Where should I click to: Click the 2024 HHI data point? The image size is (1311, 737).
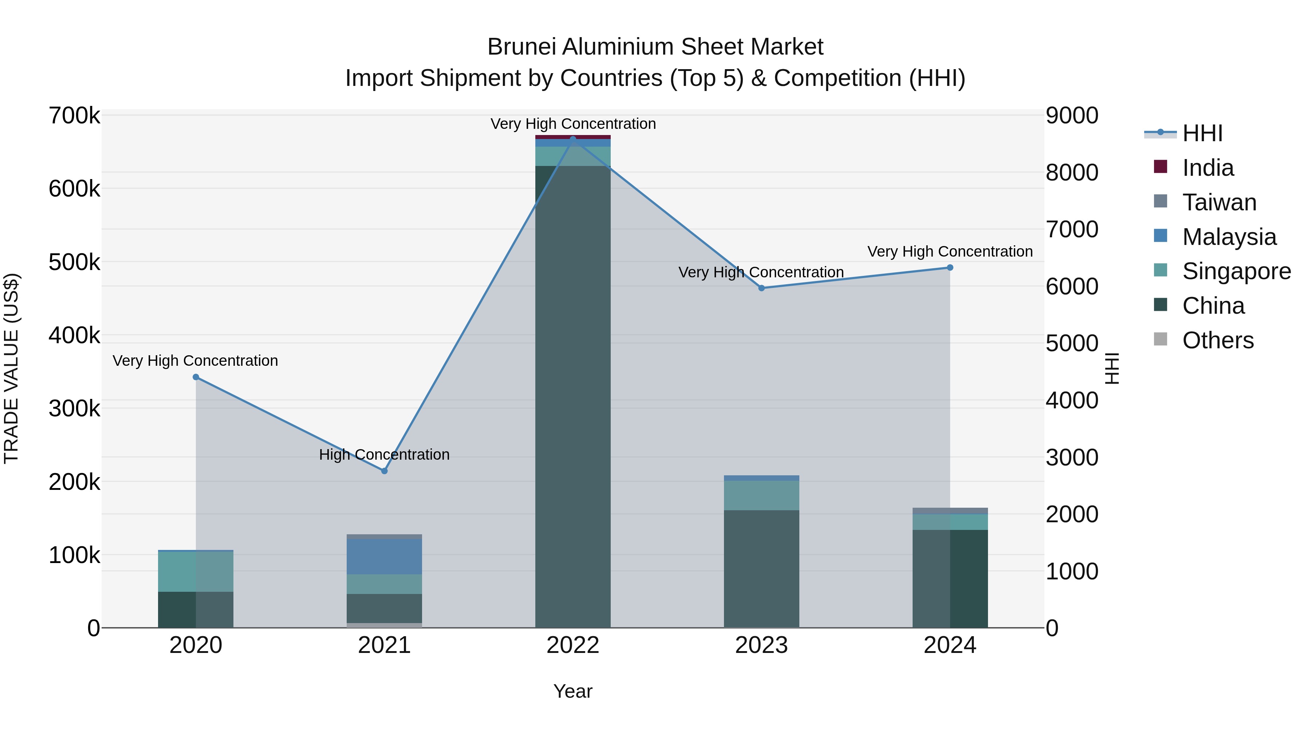(950, 268)
